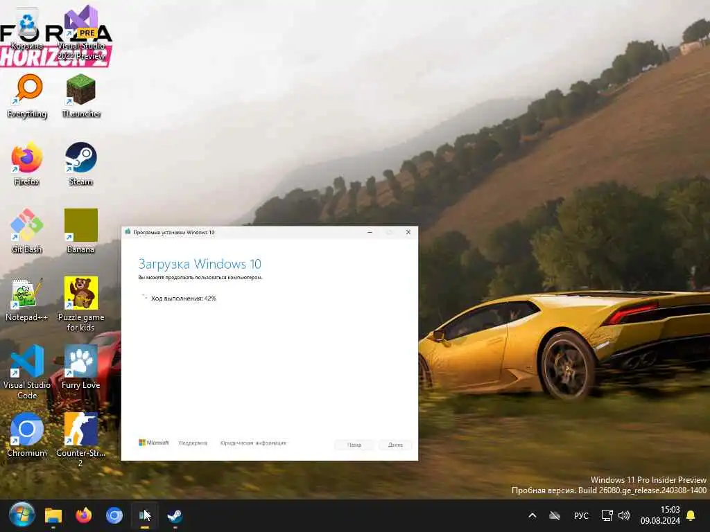Click the Загрузка Windows 10 heading

point(200,264)
